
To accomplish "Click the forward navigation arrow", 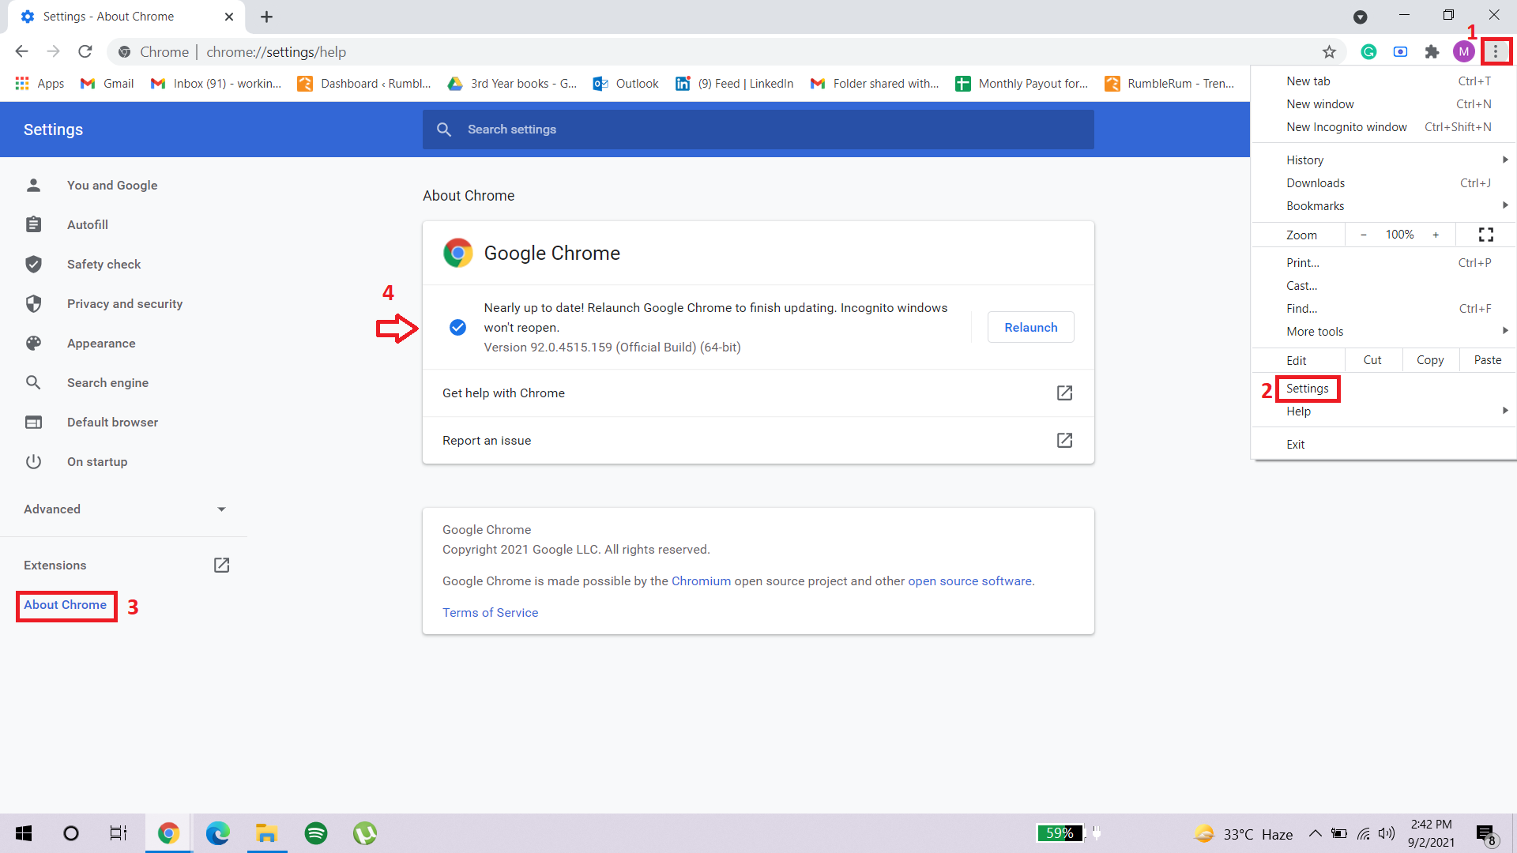I will click(x=53, y=52).
